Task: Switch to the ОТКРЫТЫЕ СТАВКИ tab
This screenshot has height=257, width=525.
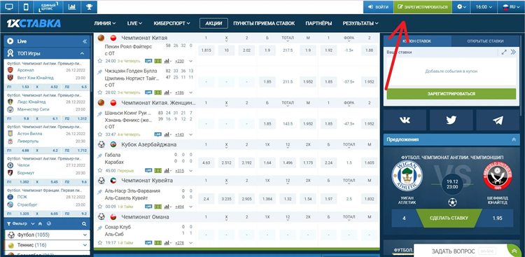Action: pyautogui.click(x=485, y=41)
